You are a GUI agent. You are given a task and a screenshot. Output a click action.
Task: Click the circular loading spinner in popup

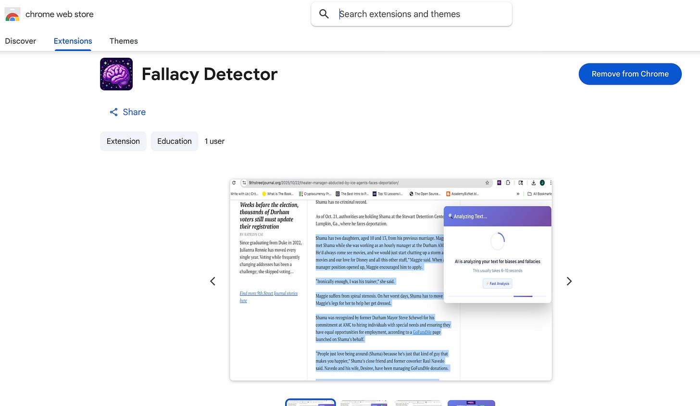pos(498,241)
